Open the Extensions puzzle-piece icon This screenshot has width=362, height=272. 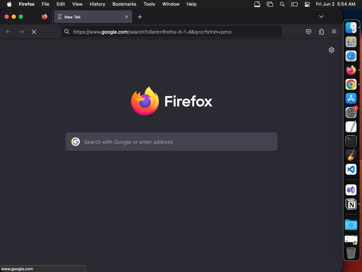[x=321, y=32]
